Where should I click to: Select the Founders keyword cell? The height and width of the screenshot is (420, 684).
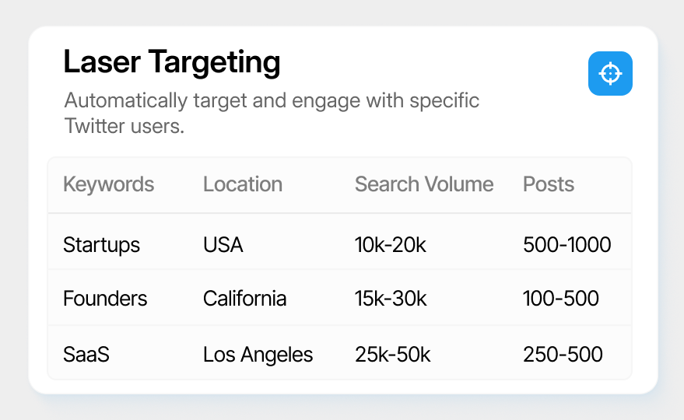[105, 299]
